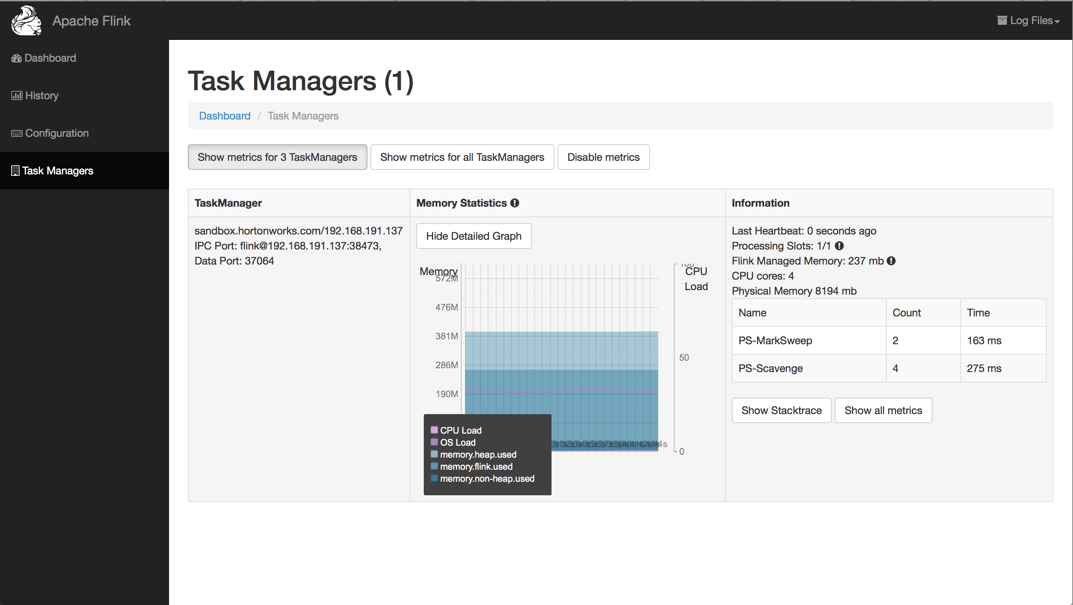Viewport: 1073px width, 605px height.
Task: Open the History sidebar menu item
Action: point(42,95)
